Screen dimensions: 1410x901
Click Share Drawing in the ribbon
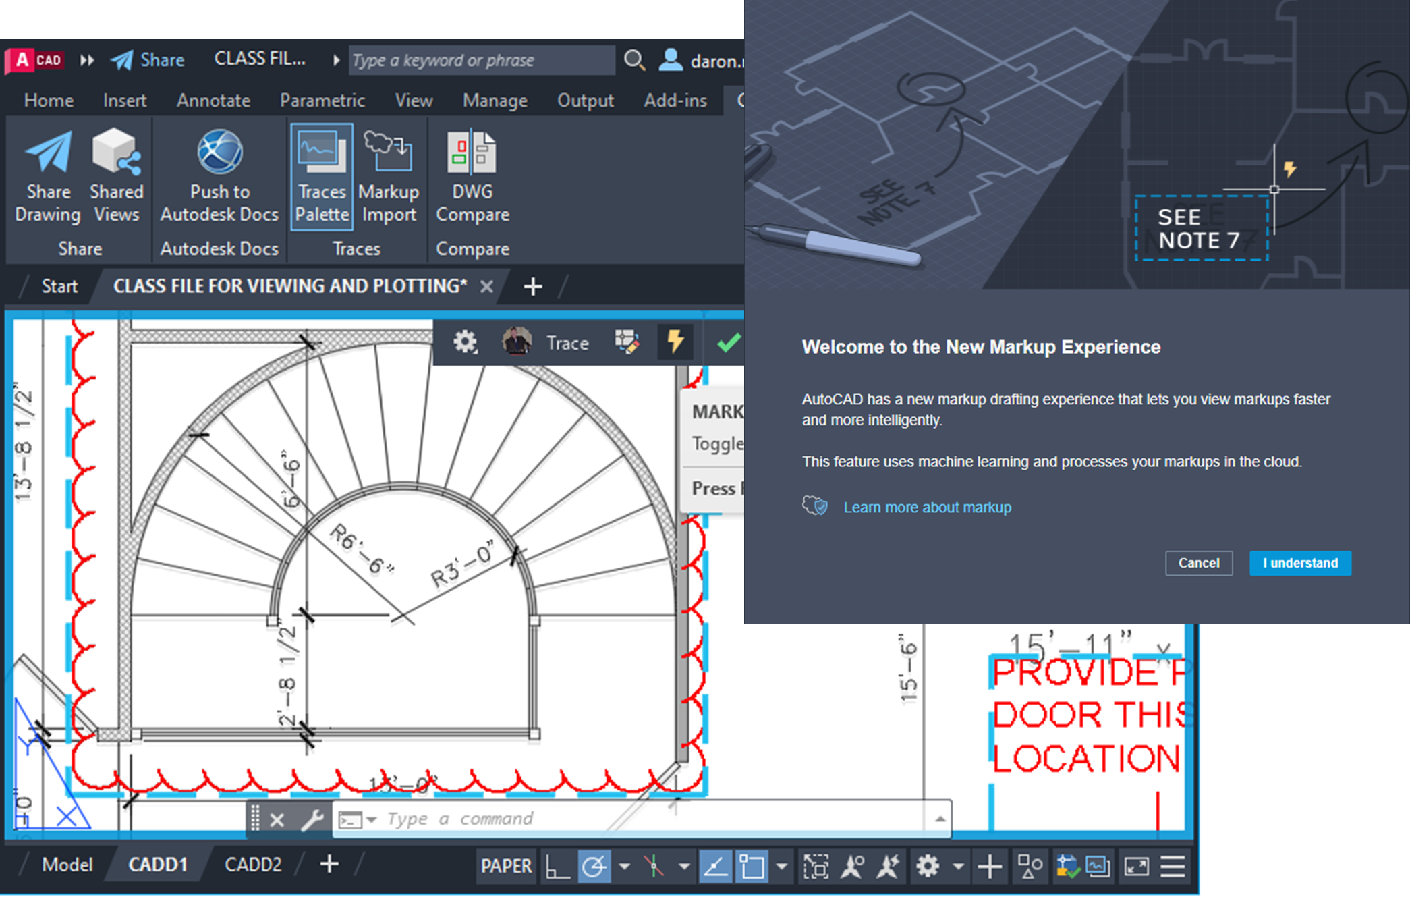[x=48, y=177]
